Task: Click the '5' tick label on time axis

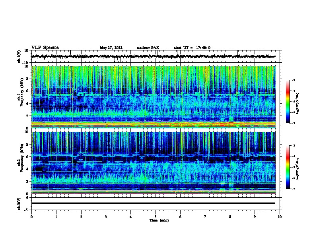Action: click(156, 217)
